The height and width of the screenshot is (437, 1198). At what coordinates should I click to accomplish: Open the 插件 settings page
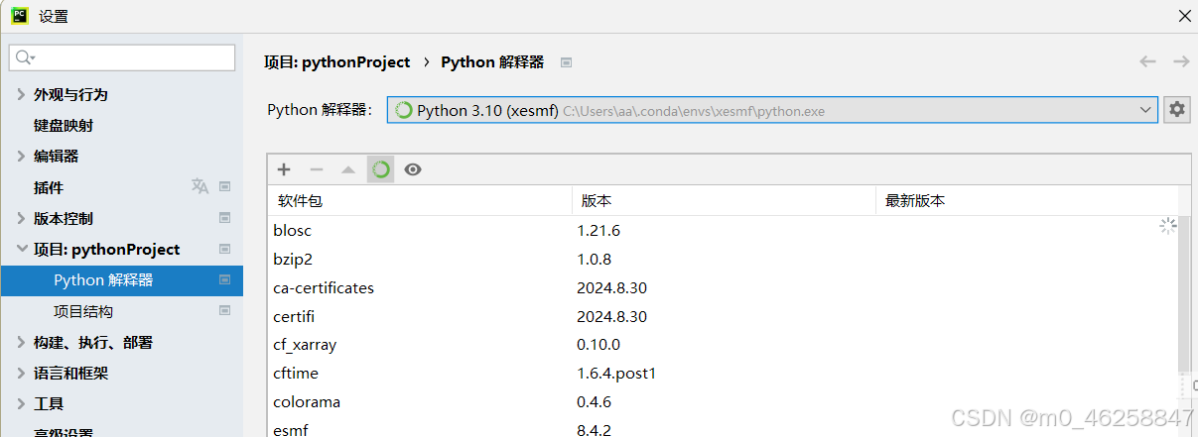coord(48,187)
